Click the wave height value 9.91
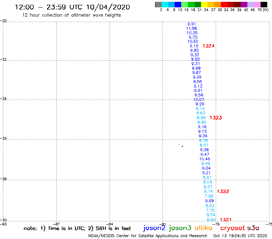 tap(192, 24)
